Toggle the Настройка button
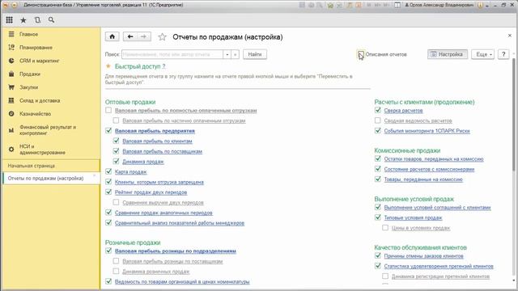518x291 pixels. point(448,54)
